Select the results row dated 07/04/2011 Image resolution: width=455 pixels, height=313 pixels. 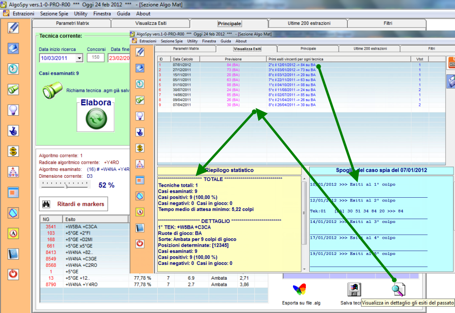pos(302,105)
